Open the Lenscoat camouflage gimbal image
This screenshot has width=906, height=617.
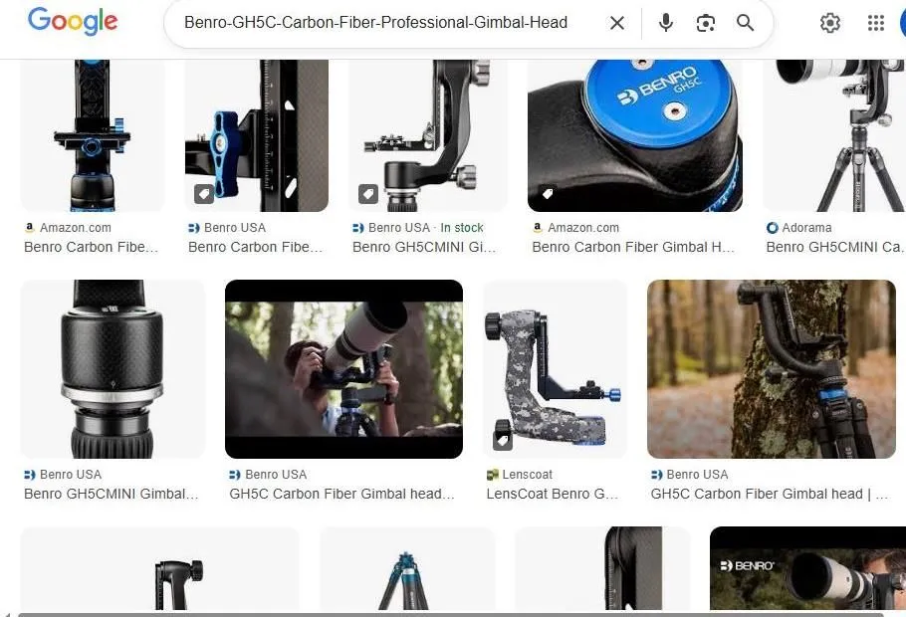[555, 369]
